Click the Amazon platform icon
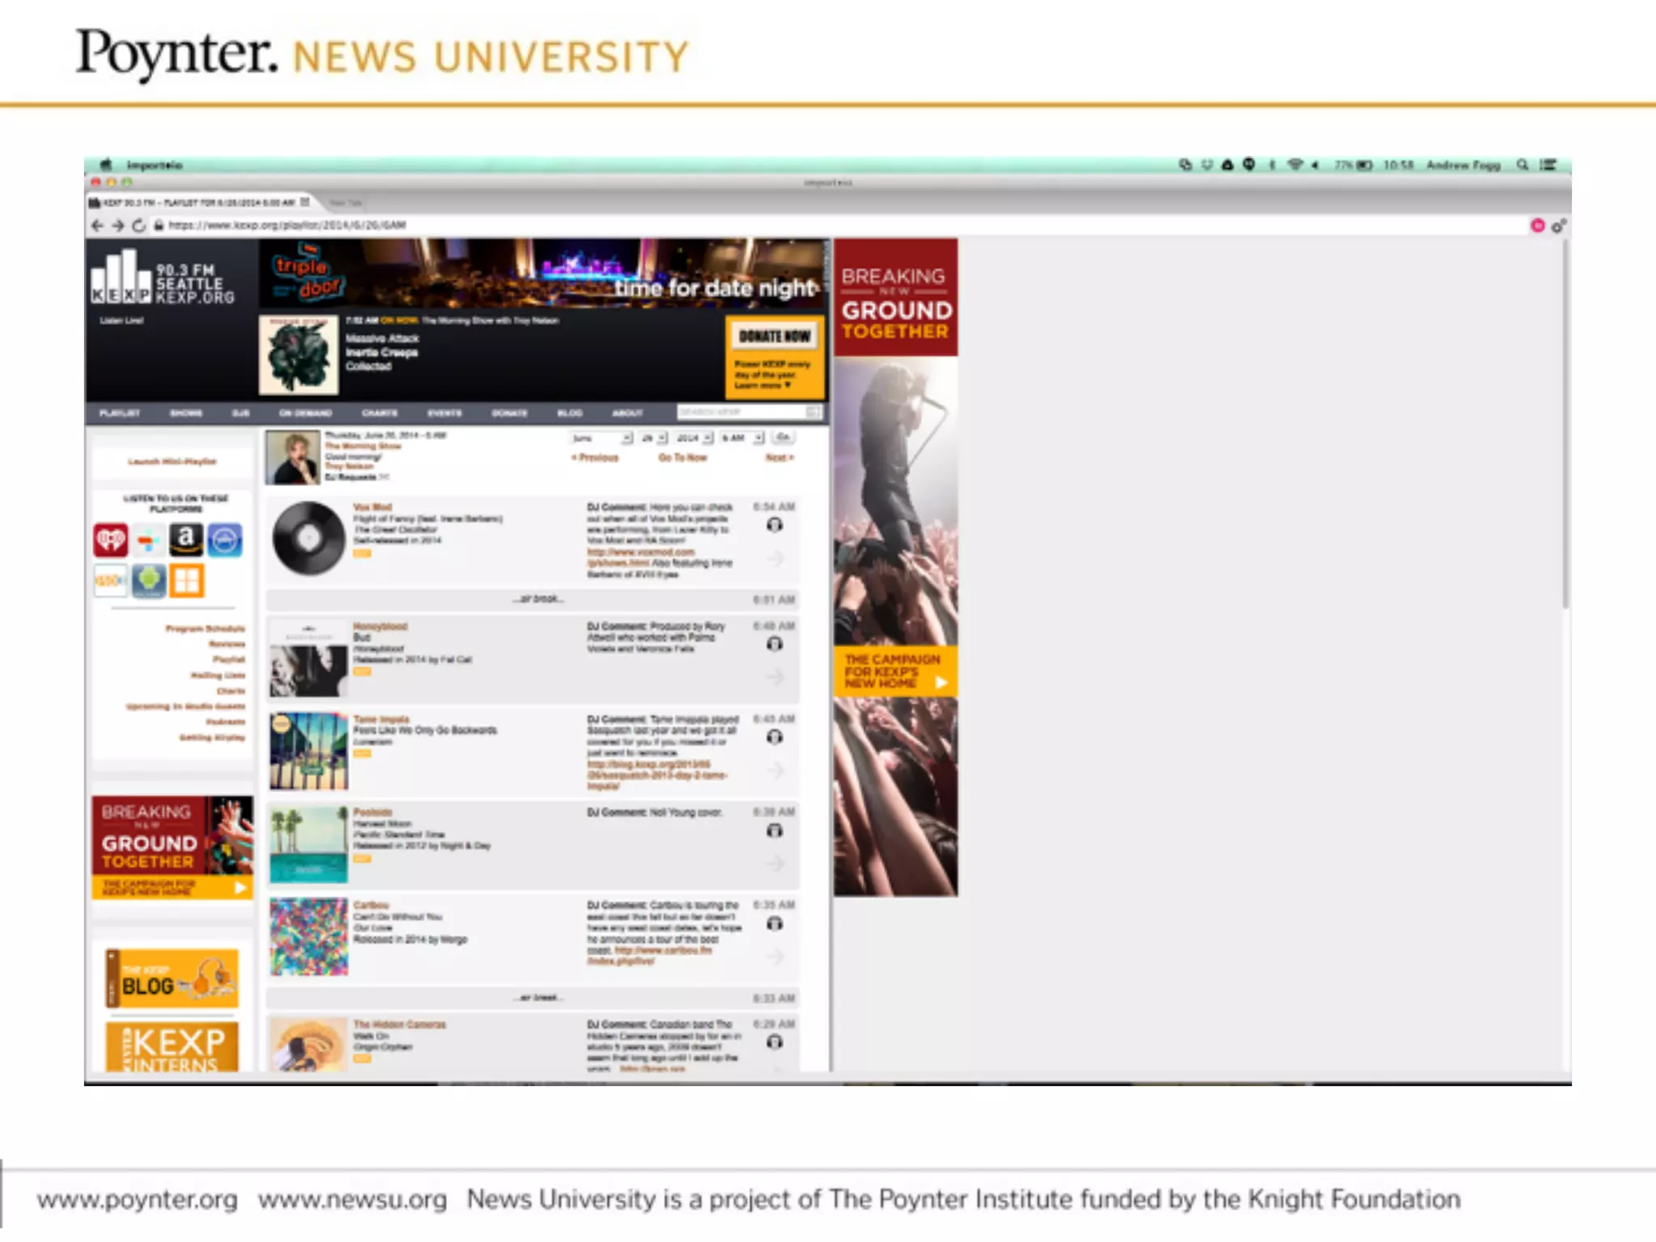This screenshot has height=1242, width=1656. 186,539
